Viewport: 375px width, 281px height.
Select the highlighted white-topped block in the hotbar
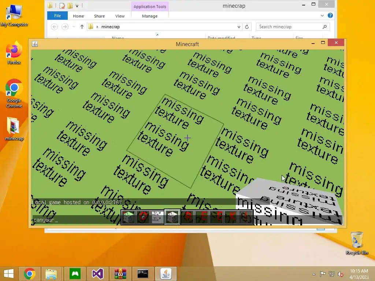click(172, 217)
